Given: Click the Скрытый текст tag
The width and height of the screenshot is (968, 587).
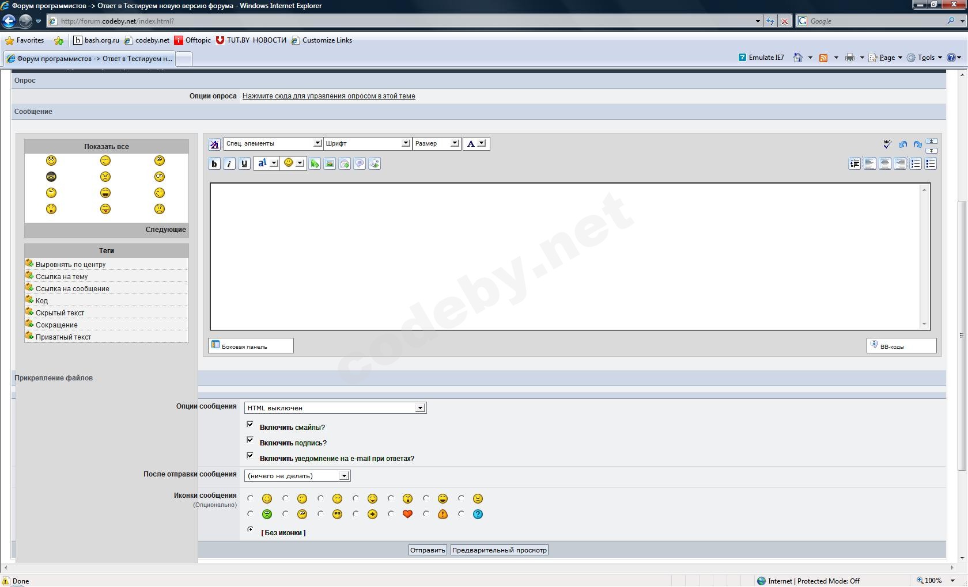Looking at the screenshot, I should [x=60, y=313].
